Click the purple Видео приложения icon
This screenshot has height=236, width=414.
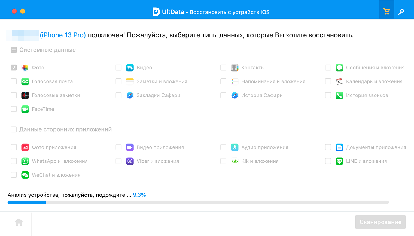(130, 147)
